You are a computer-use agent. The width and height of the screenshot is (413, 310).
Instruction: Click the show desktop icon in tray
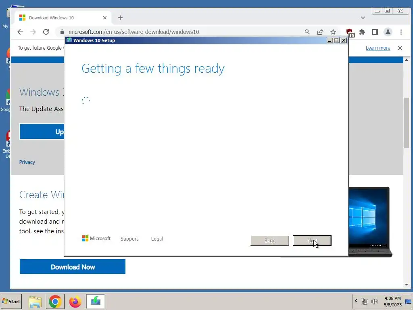coord(408,302)
